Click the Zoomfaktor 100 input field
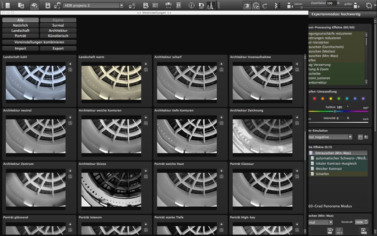Screen dimensions: 377x236 click(331, 3)
